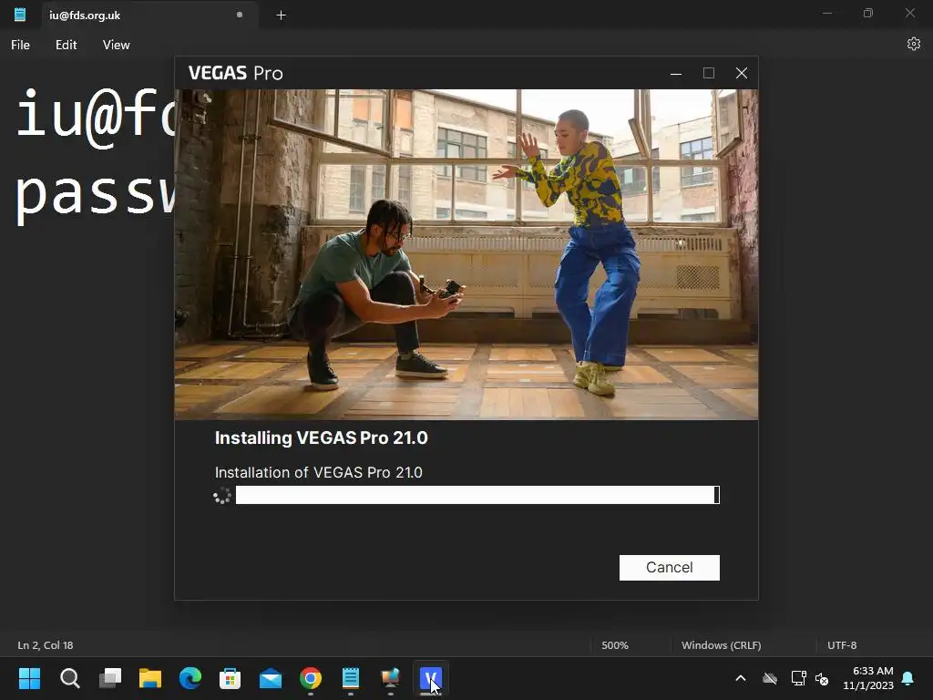Launch File Explorer from the taskbar
Screen dimensions: 933x700
tap(150, 678)
